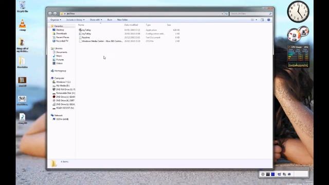Select the Favorites group header
329x185 pixels.
click(x=59, y=26)
